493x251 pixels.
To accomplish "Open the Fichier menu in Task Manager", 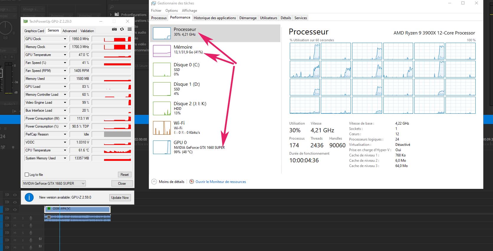I will pyautogui.click(x=156, y=11).
